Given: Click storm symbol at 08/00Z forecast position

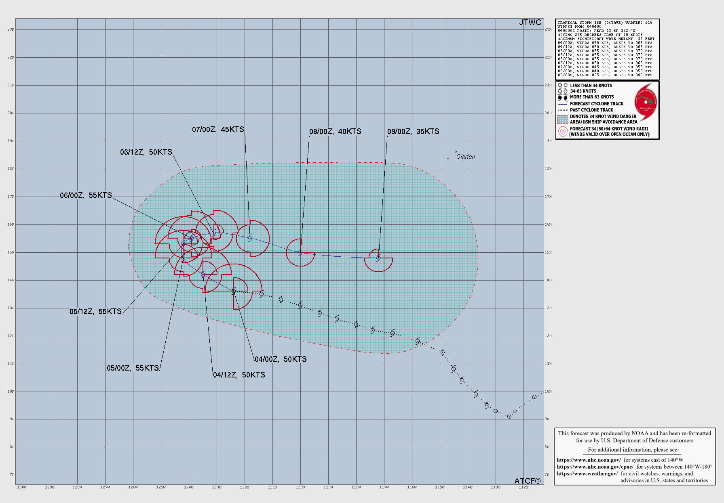Looking at the screenshot, I should point(300,252).
